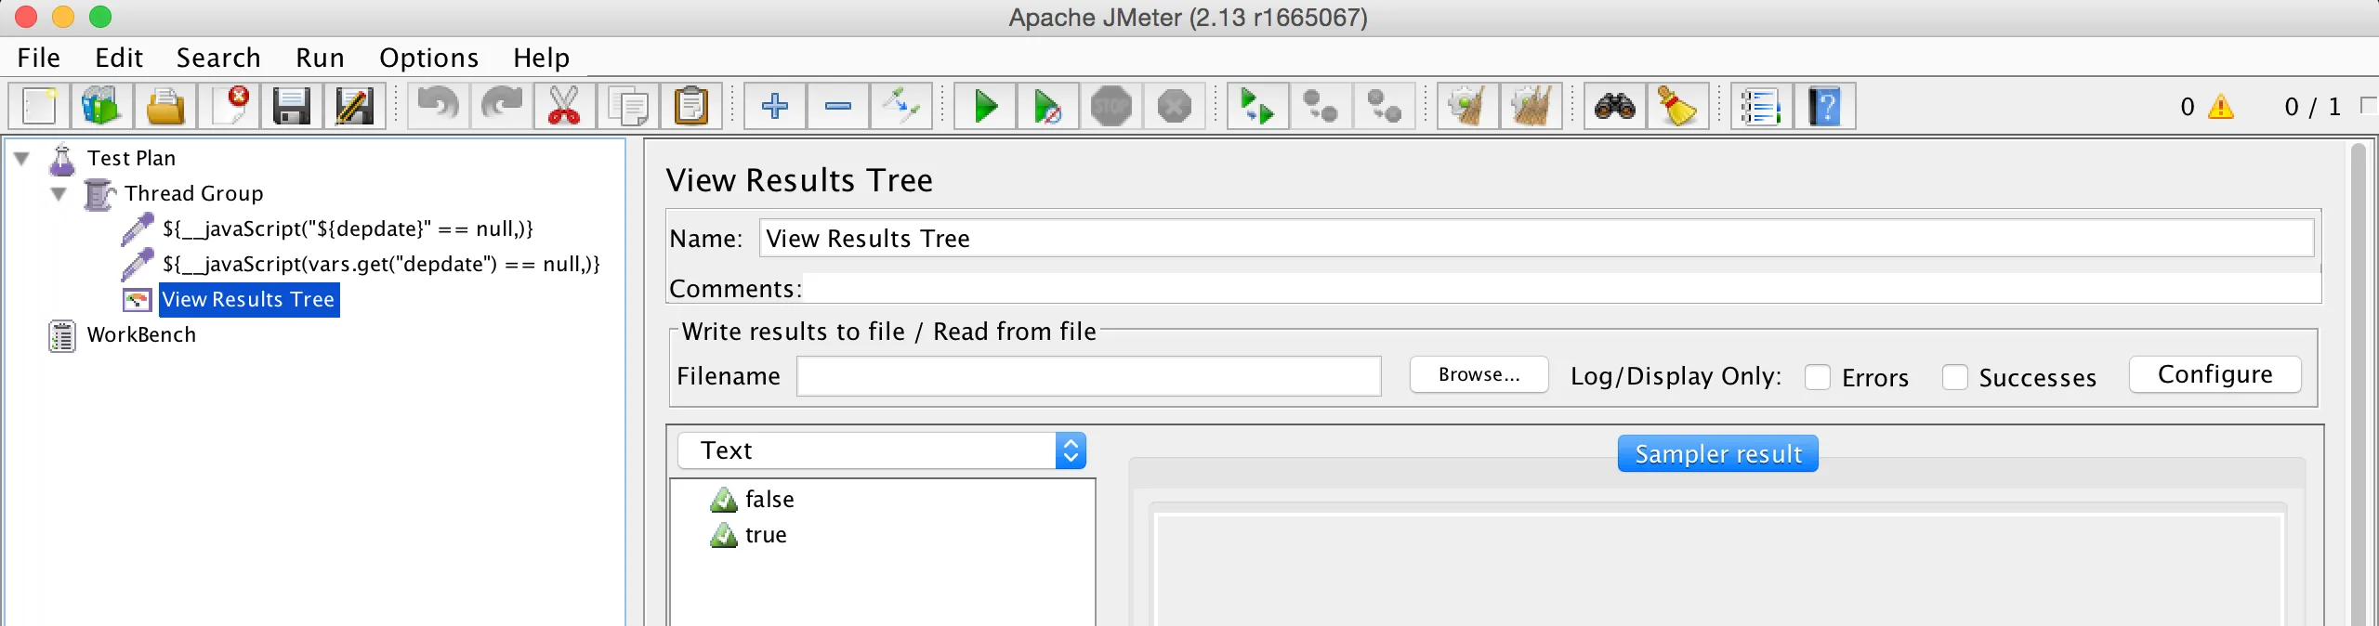Click the Close test plan icon
Viewport: 2379px width, 626px height.
coord(229,106)
